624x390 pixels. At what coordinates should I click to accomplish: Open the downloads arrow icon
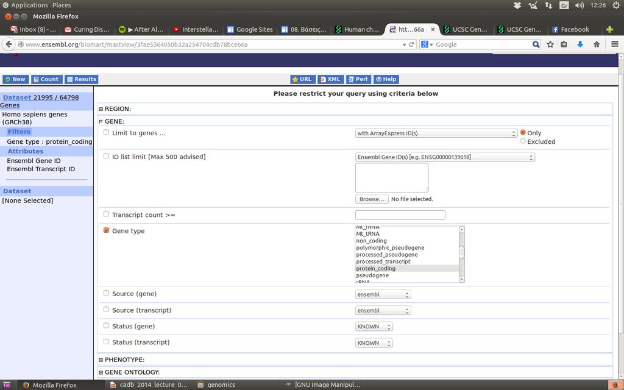point(580,44)
